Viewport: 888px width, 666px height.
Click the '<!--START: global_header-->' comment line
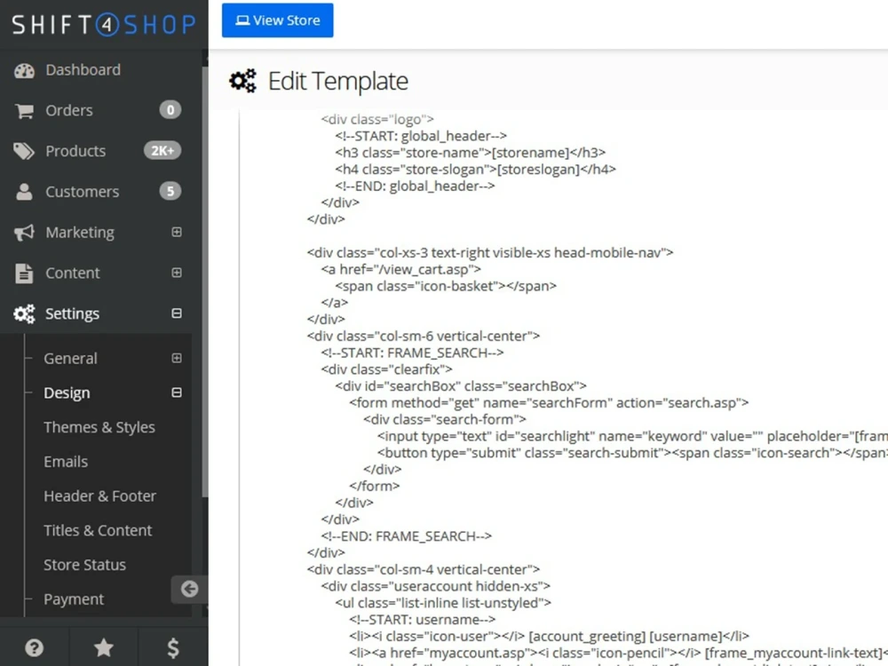(x=421, y=136)
